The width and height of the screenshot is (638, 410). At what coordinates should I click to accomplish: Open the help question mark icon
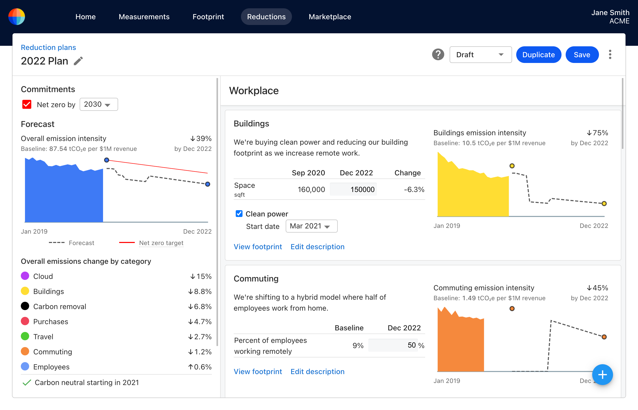tap(438, 55)
